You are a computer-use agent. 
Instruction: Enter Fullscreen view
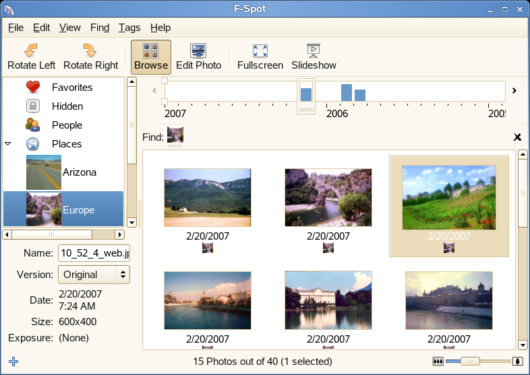(260, 57)
